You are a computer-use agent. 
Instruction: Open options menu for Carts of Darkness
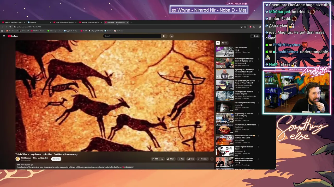(258, 48)
